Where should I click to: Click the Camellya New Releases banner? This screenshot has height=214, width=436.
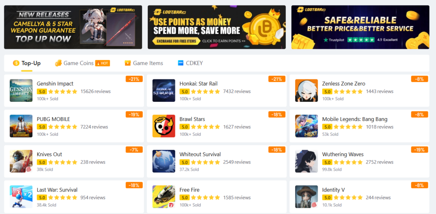(73, 27)
